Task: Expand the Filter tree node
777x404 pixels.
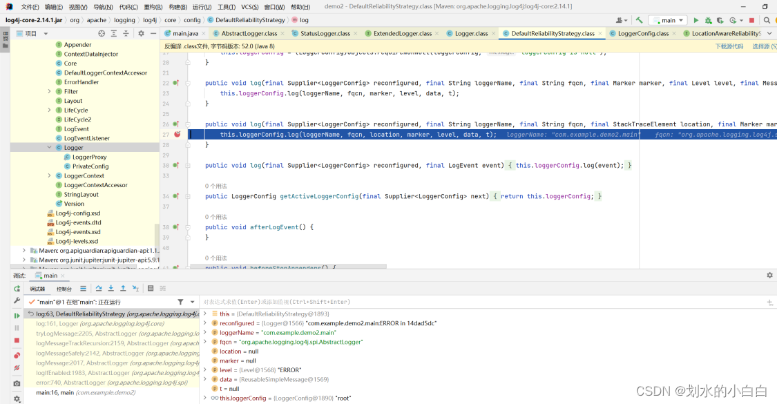Action: pyautogui.click(x=49, y=91)
